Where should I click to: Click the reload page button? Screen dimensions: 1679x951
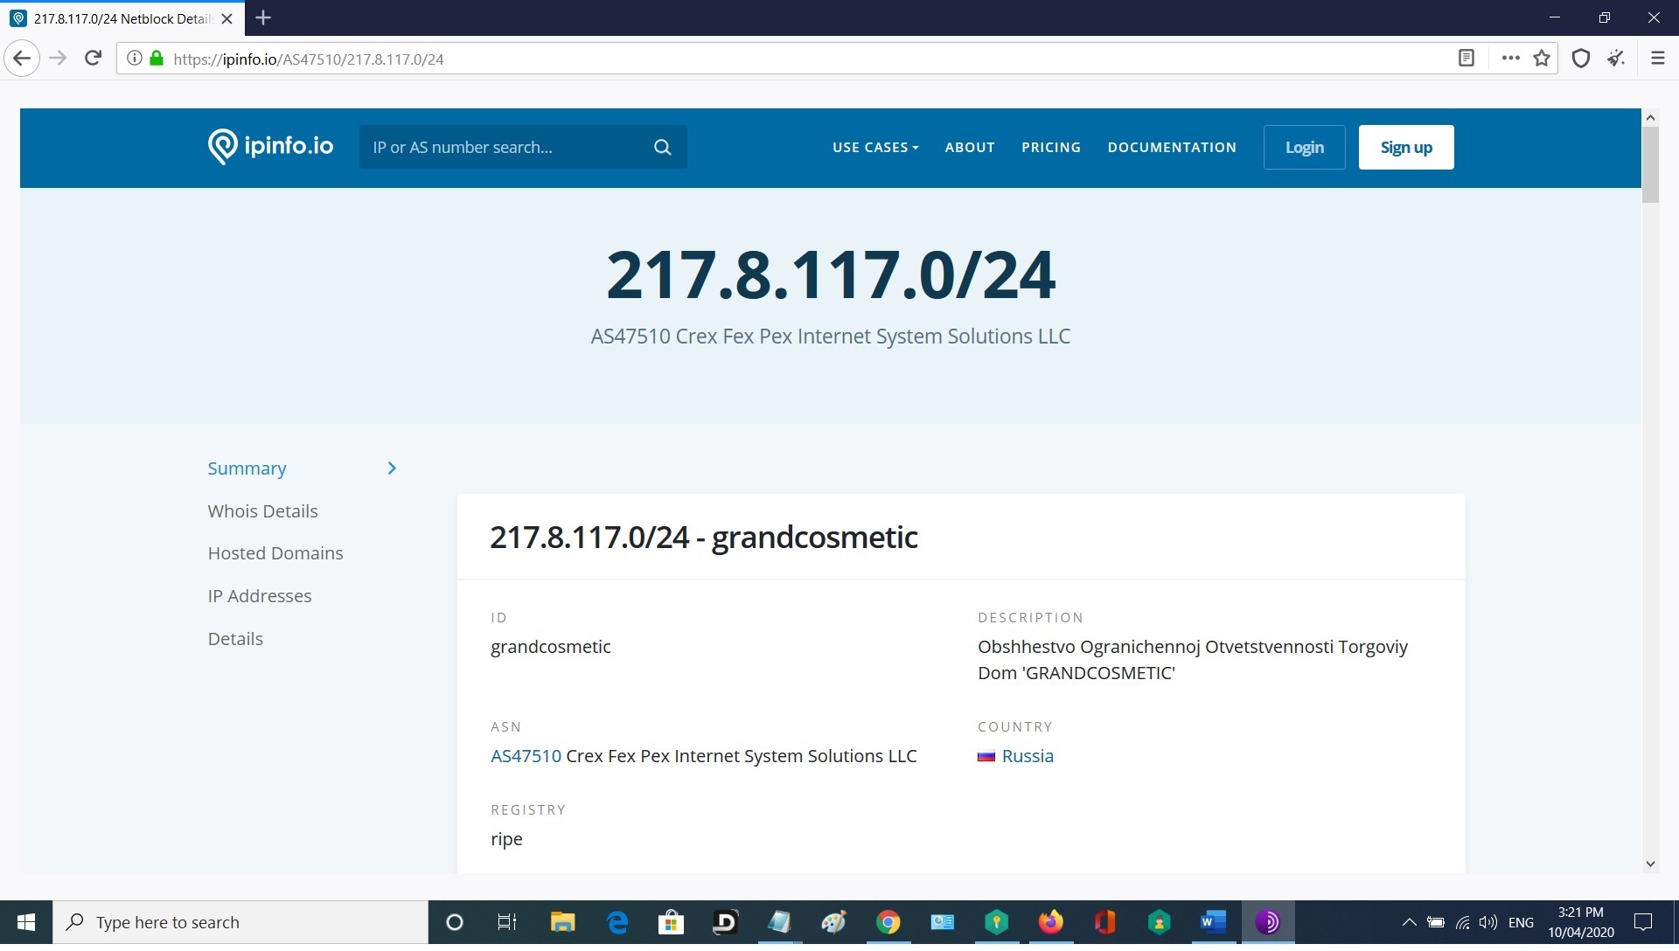tap(93, 59)
